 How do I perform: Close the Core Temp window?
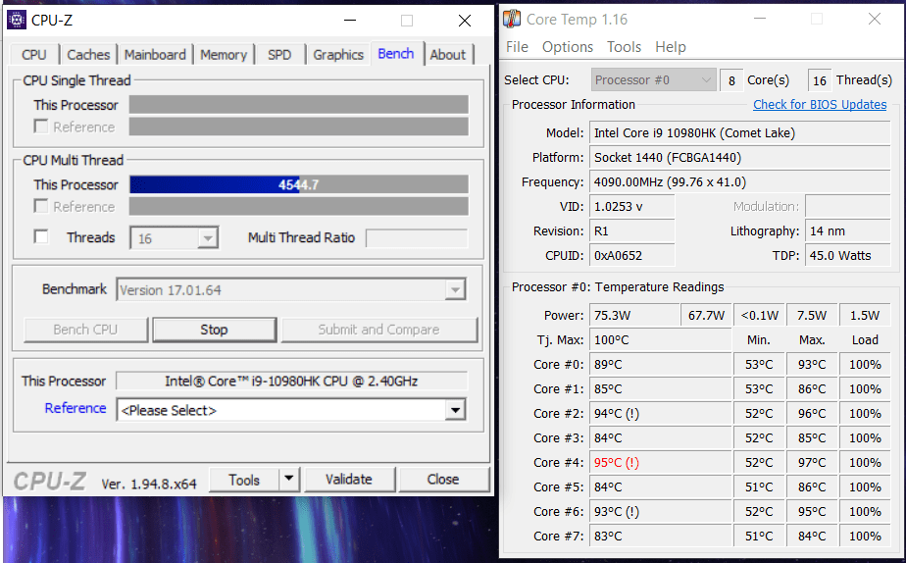(x=874, y=20)
